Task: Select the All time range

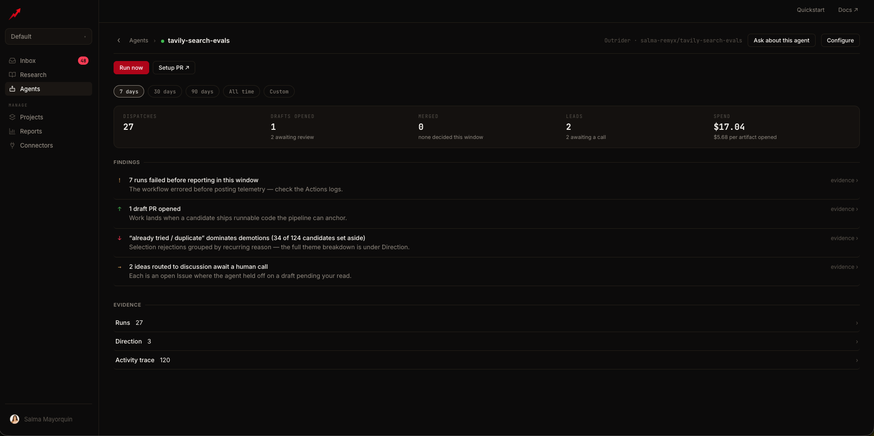Action: point(241,92)
